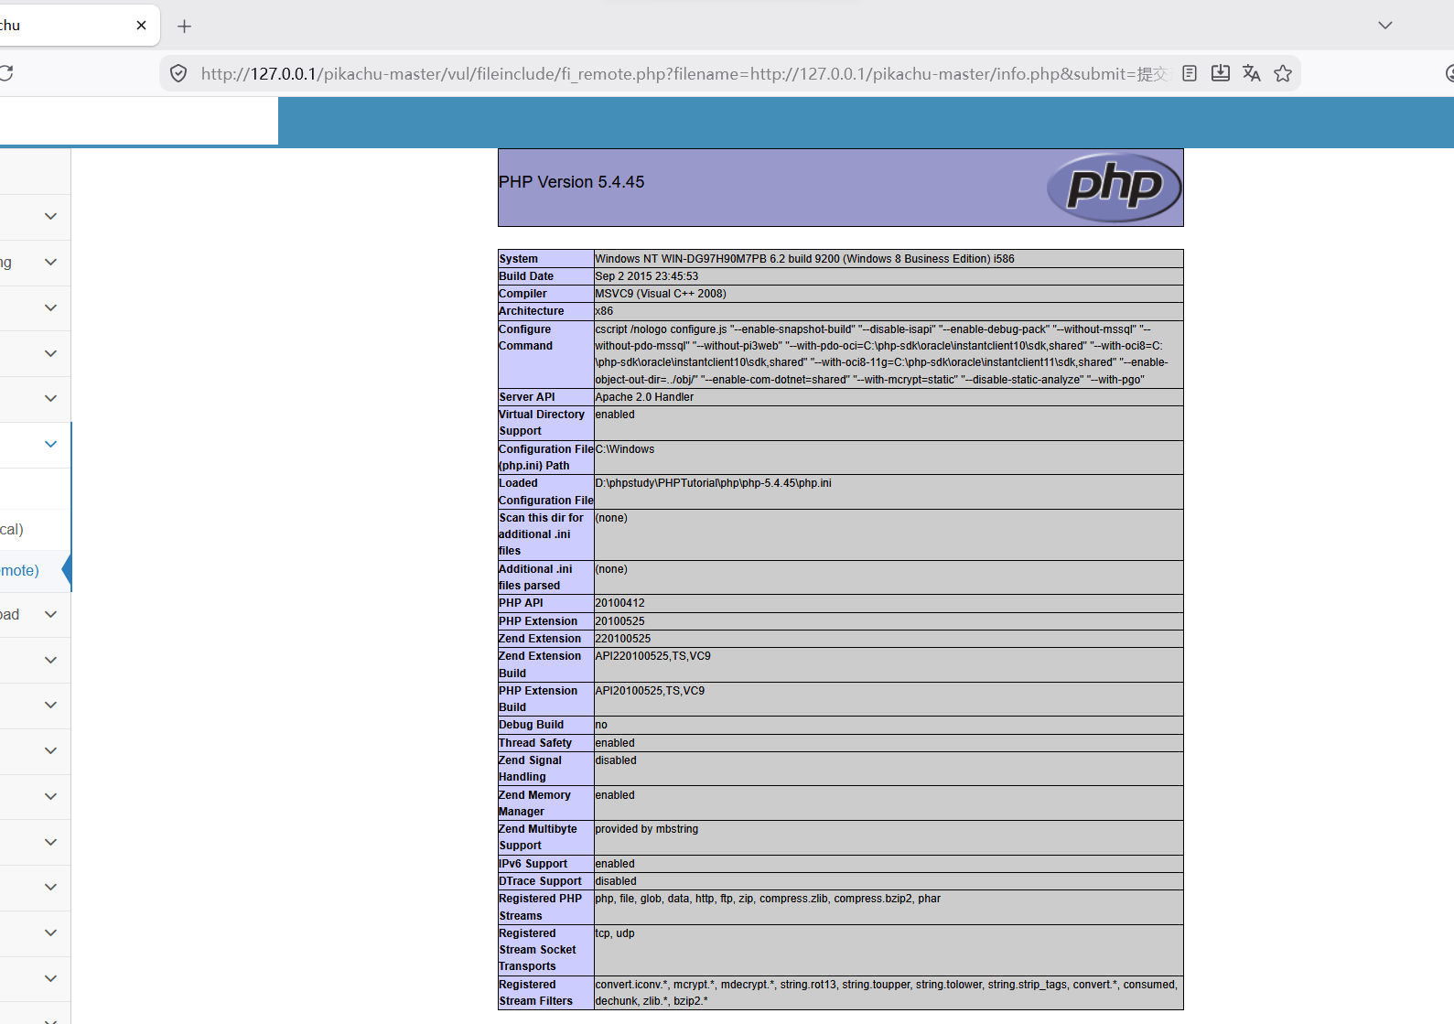This screenshot has height=1024, width=1454.
Task: Click the "tcp, udp" socket transports value
Action: [615, 933]
